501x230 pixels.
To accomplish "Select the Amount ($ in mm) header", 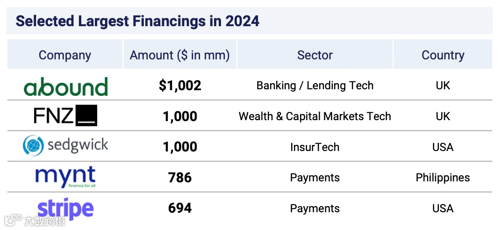I will [180, 55].
